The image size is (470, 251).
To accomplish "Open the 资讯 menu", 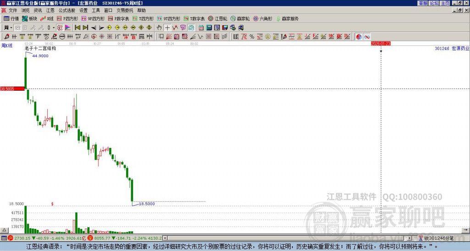I will tap(38, 11).
